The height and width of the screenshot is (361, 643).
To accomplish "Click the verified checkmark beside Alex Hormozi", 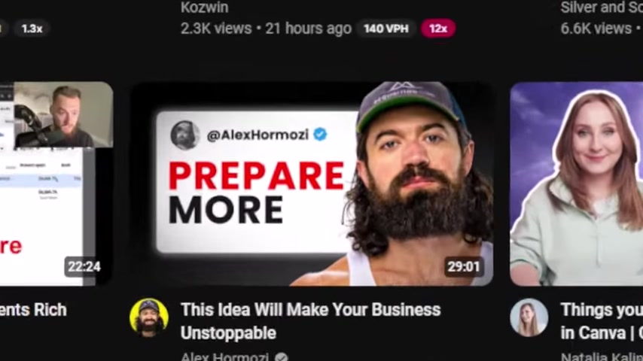I will coord(282,357).
